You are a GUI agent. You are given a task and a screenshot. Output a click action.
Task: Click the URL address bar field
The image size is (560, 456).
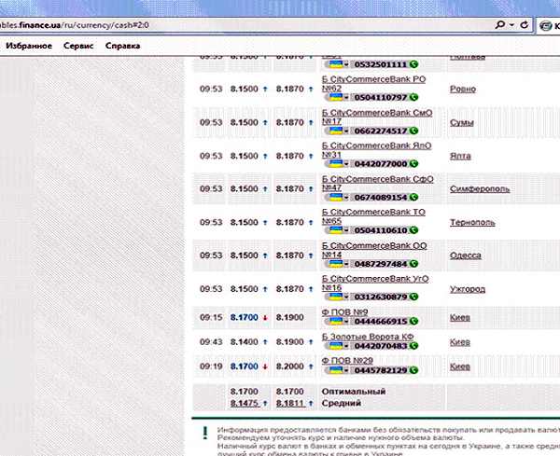coord(233,24)
